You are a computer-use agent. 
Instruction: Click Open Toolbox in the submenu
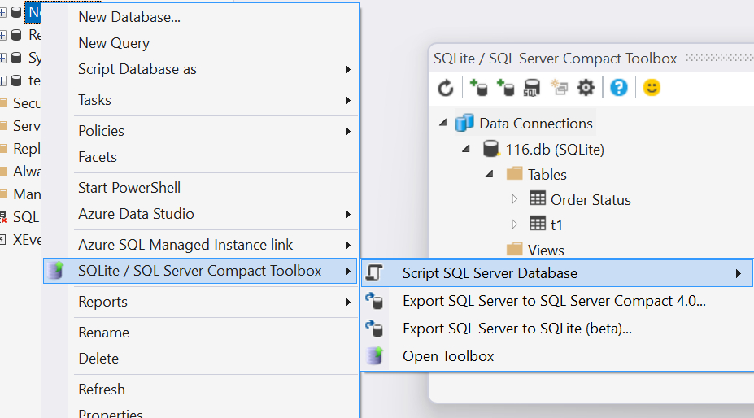pyautogui.click(x=447, y=356)
